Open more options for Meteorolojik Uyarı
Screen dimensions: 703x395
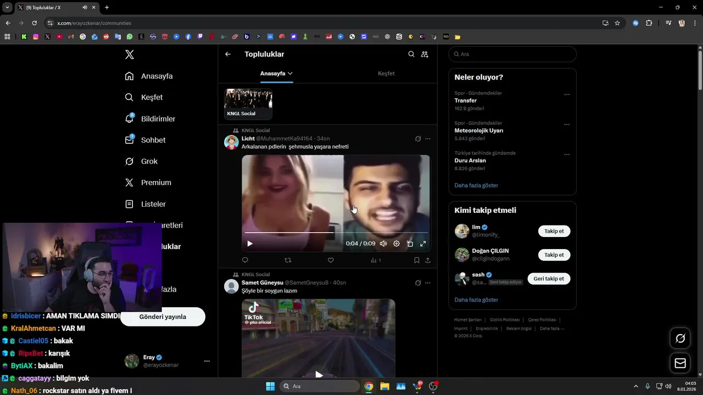click(x=567, y=125)
